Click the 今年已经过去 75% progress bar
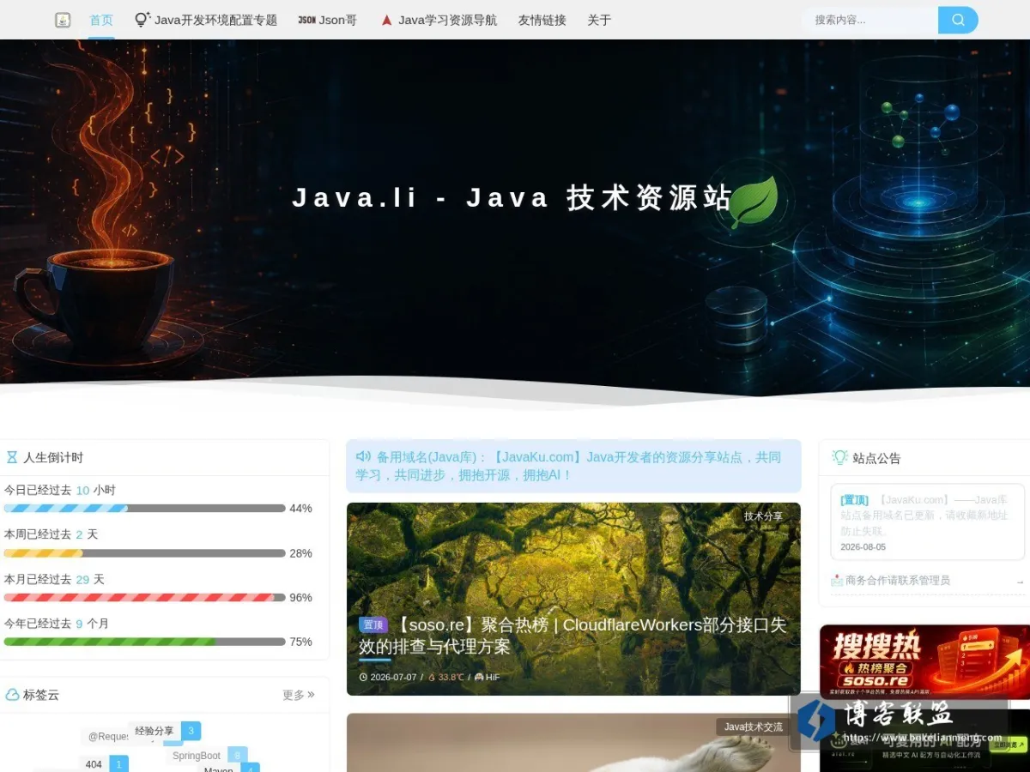The width and height of the screenshot is (1030, 772). (144, 641)
